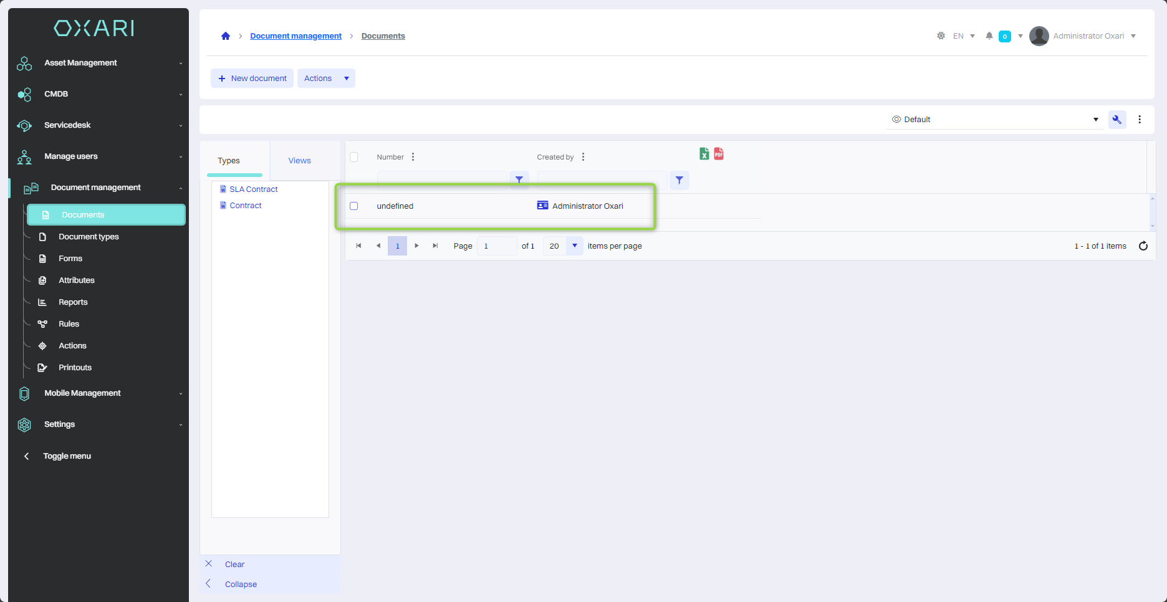Viewport: 1167px width, 602px height.
Task: Click the home breadcrumb icon
Action: coord(226,36)
